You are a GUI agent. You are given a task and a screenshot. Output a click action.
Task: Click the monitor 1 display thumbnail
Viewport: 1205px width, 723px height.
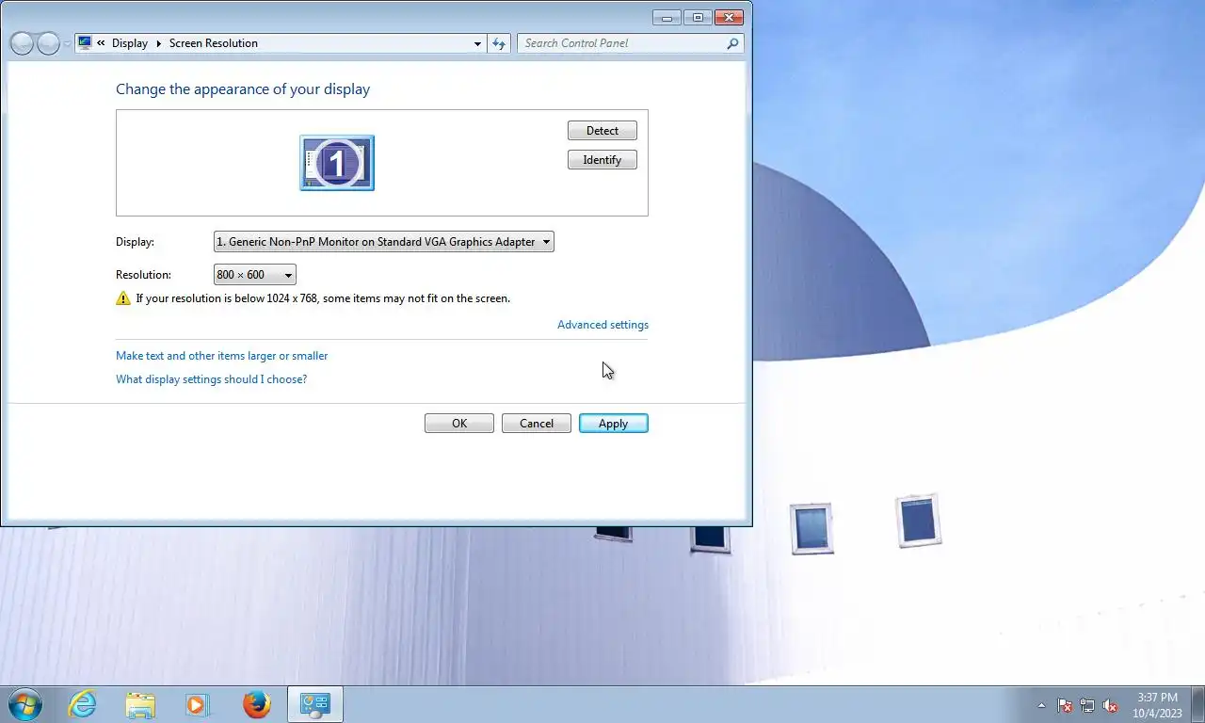[337, 163]
